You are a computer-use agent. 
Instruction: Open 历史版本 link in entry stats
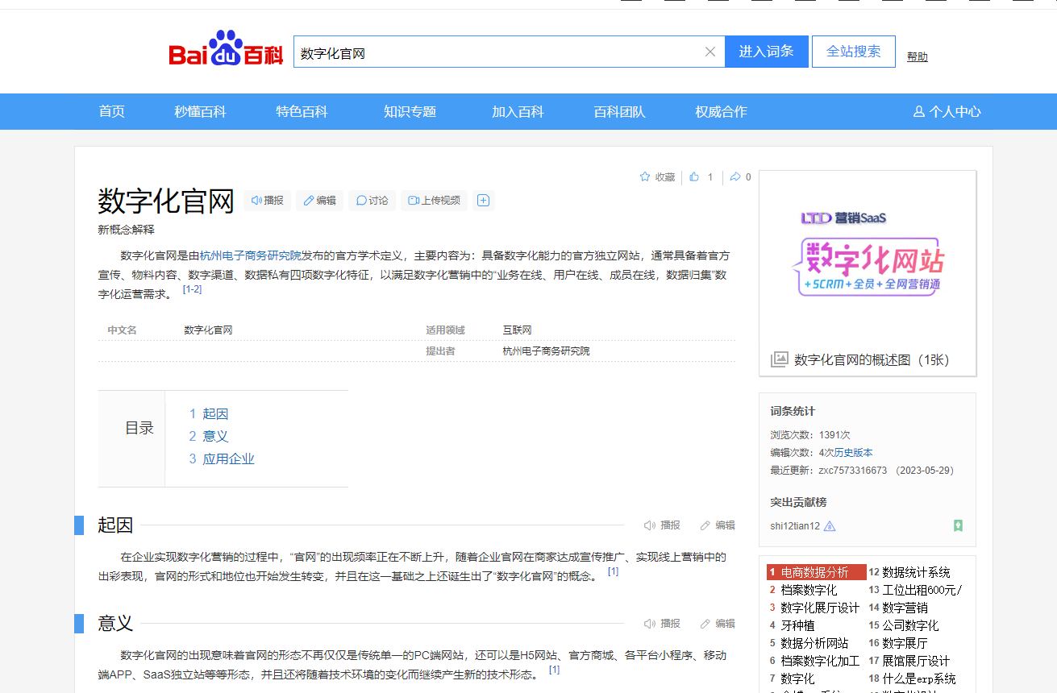853,453
